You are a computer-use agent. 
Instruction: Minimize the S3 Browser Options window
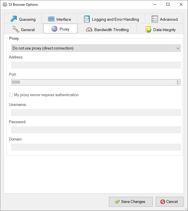point(155,4)
